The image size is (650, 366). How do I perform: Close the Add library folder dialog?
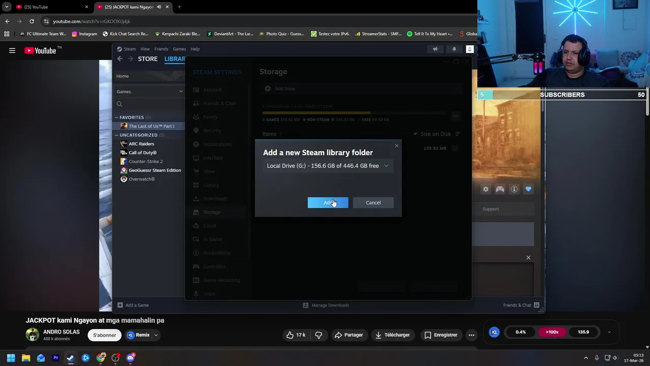click(397, 146)
